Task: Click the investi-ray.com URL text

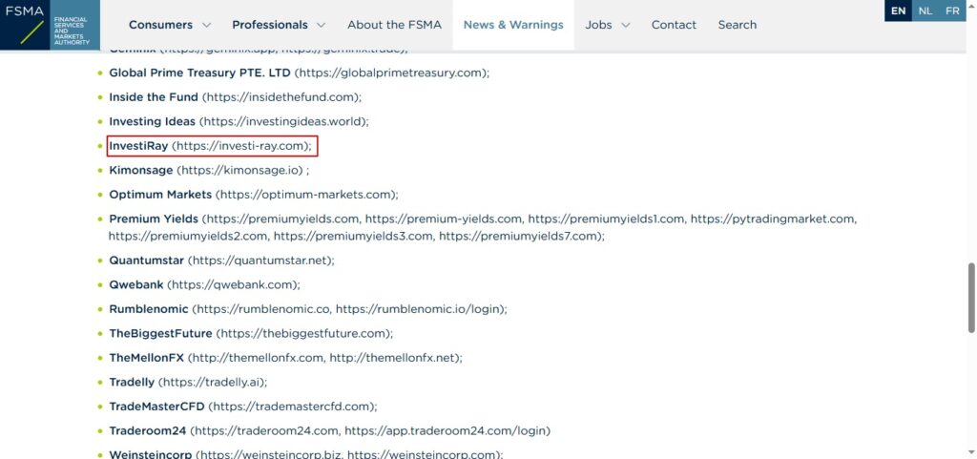Action: click(x=240, y=146)
